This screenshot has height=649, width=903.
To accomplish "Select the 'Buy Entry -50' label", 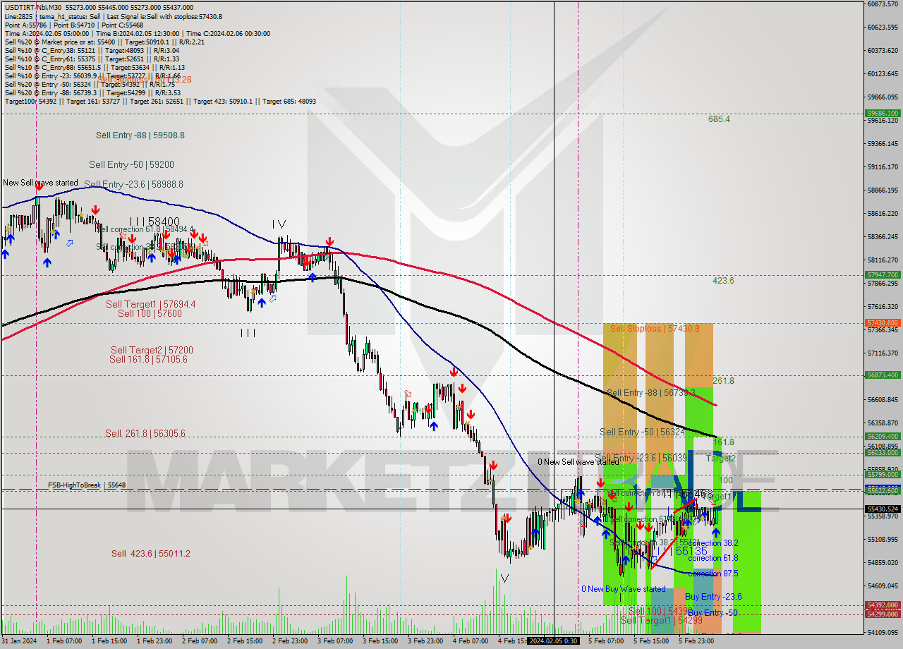I will (713, 612).
